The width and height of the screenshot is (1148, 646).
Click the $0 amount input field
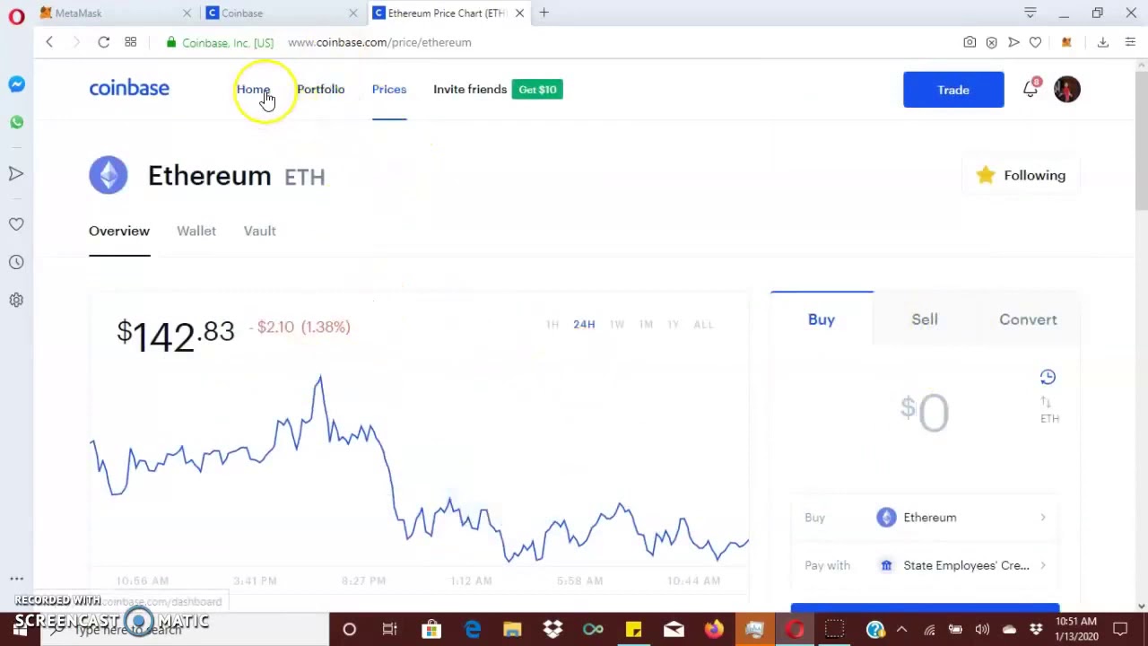click(925, 413)
